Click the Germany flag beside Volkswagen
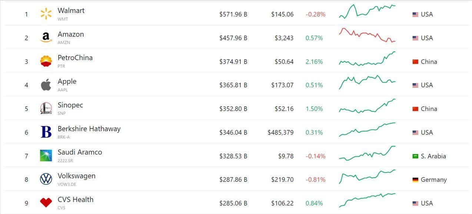Screen dimensions: 472x214 click(416, 179)
